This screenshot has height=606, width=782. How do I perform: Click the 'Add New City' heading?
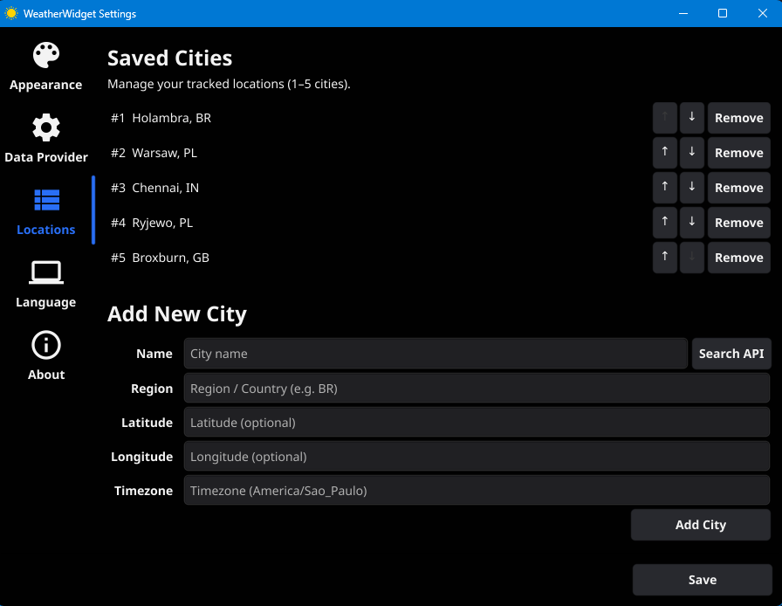tap(177, 314)
